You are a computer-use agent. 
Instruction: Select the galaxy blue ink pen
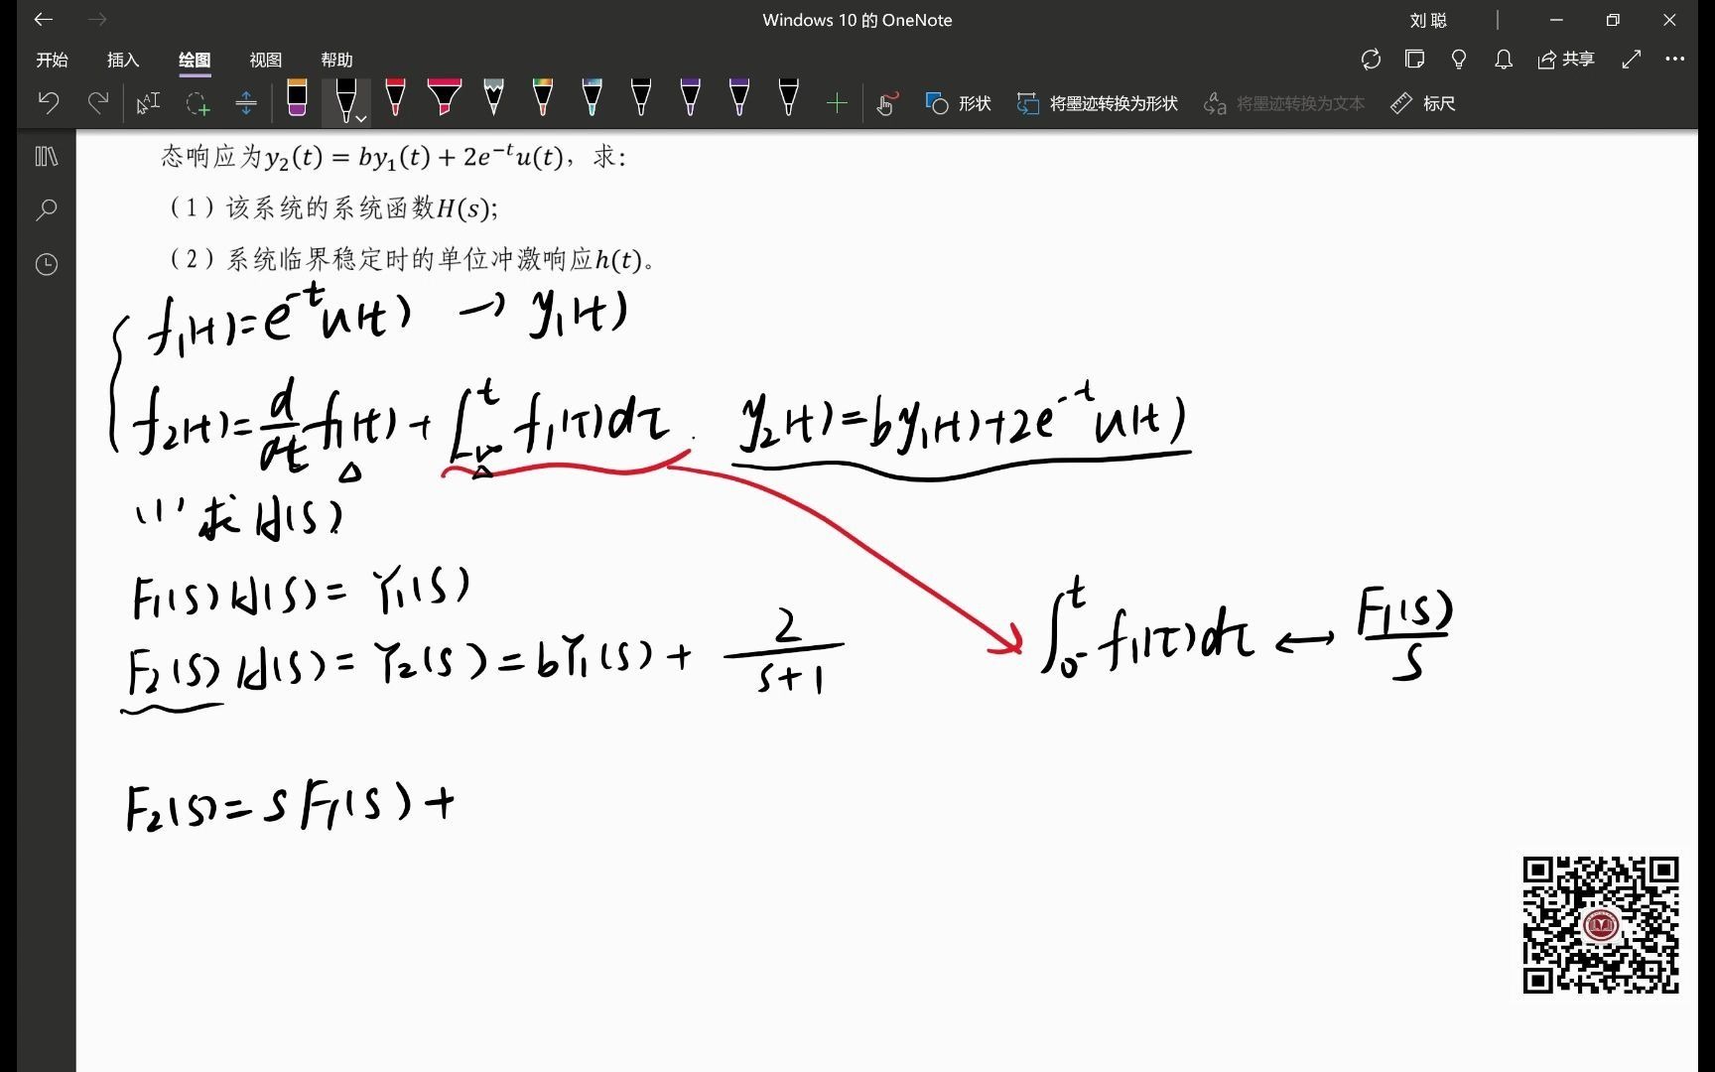point(593,98)
